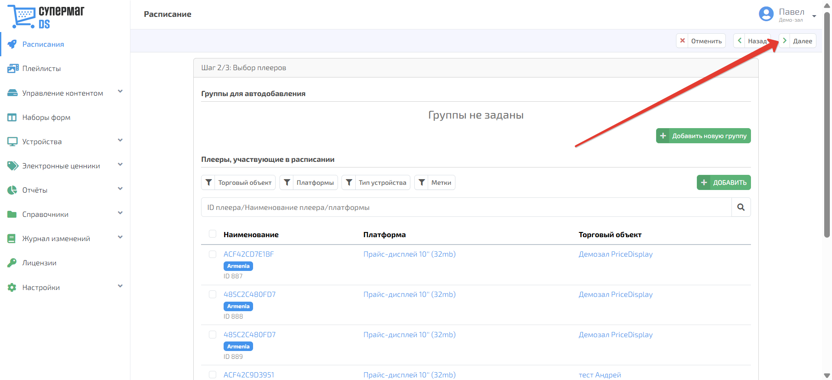Focus the ID плеера search field

(466, 207)
